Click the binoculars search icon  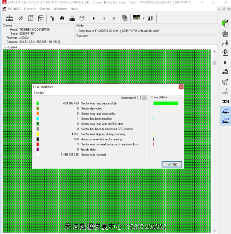coord(62,18)
